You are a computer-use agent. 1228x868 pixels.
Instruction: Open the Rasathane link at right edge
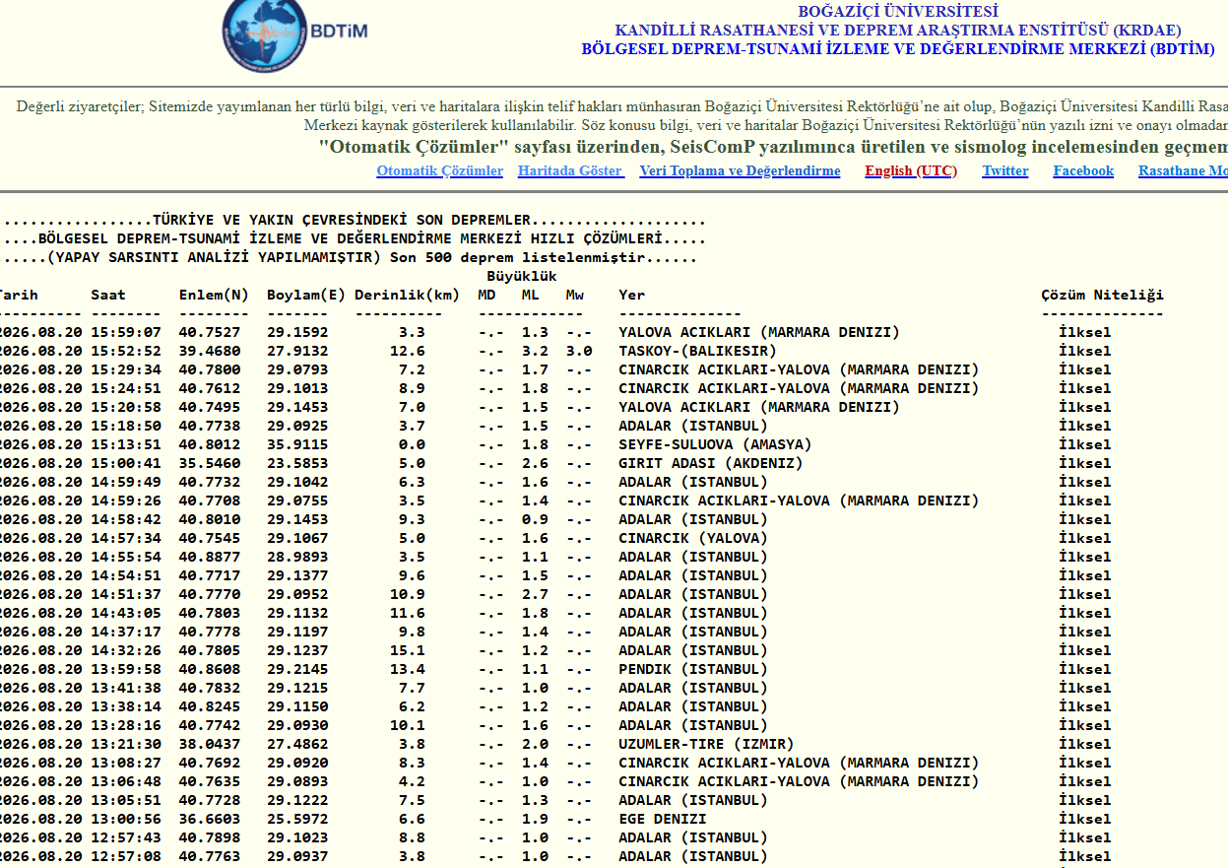(1183, 171)
